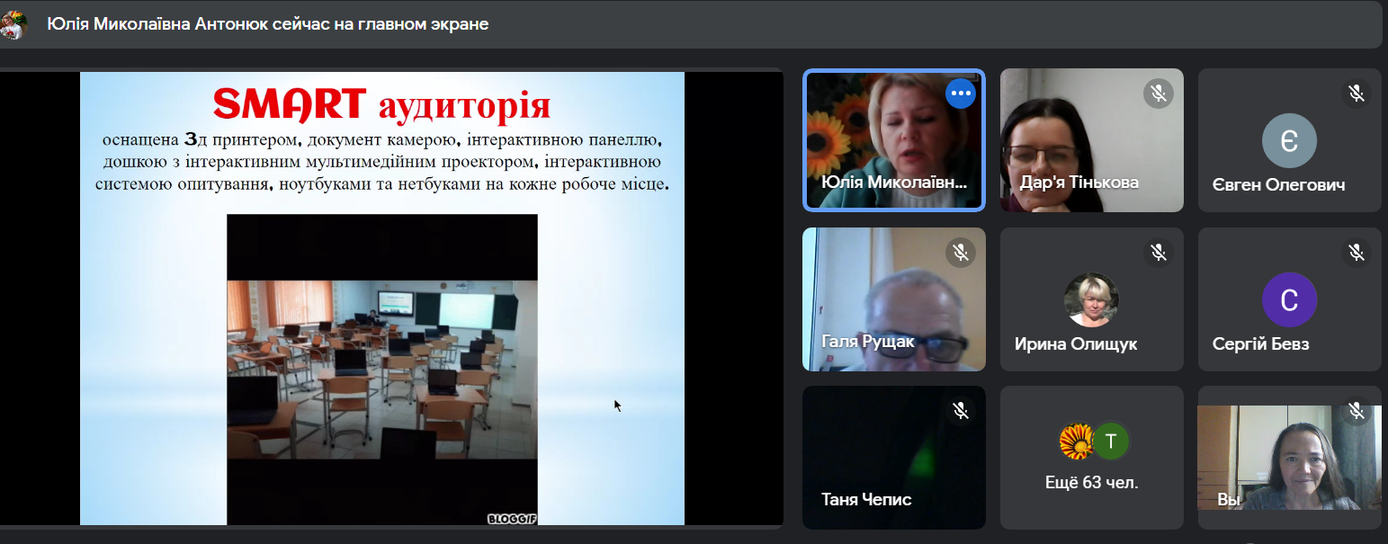Viewport: 1388px width, 544px height.
Task: Click muted mic icon on Галя Рущак tile
Action: (x=961, y=253)
